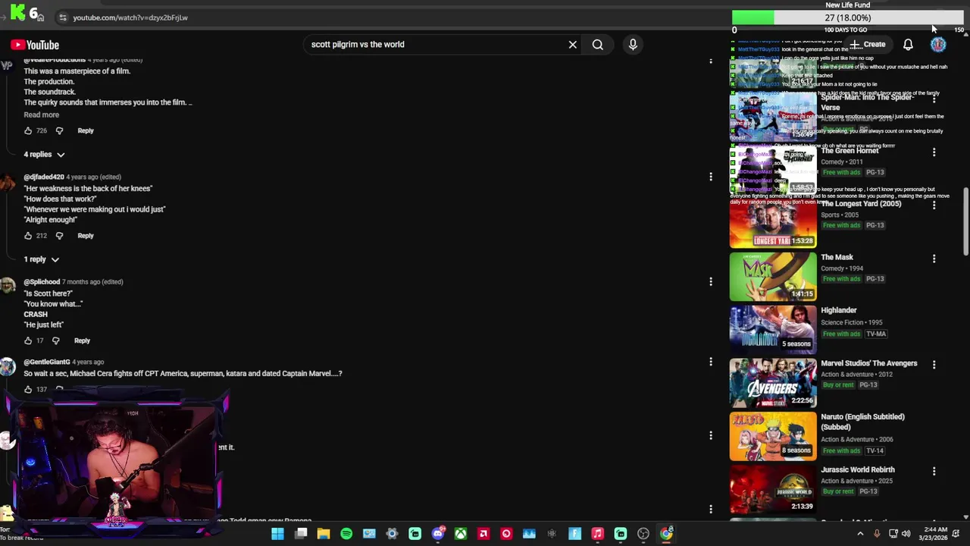
Task: Open the @GentleGiantG profile avatar
Action: 8,367
